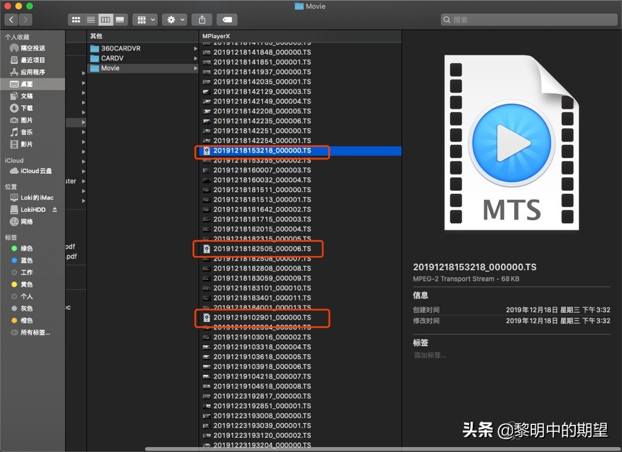Expand the 360CARDVR folder arrow
Screen dimensions: 622x452
(195, 49)
